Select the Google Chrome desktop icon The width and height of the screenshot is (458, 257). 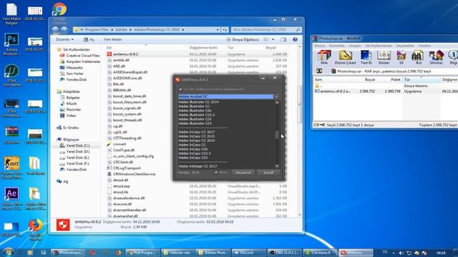(x=59, y=9)
